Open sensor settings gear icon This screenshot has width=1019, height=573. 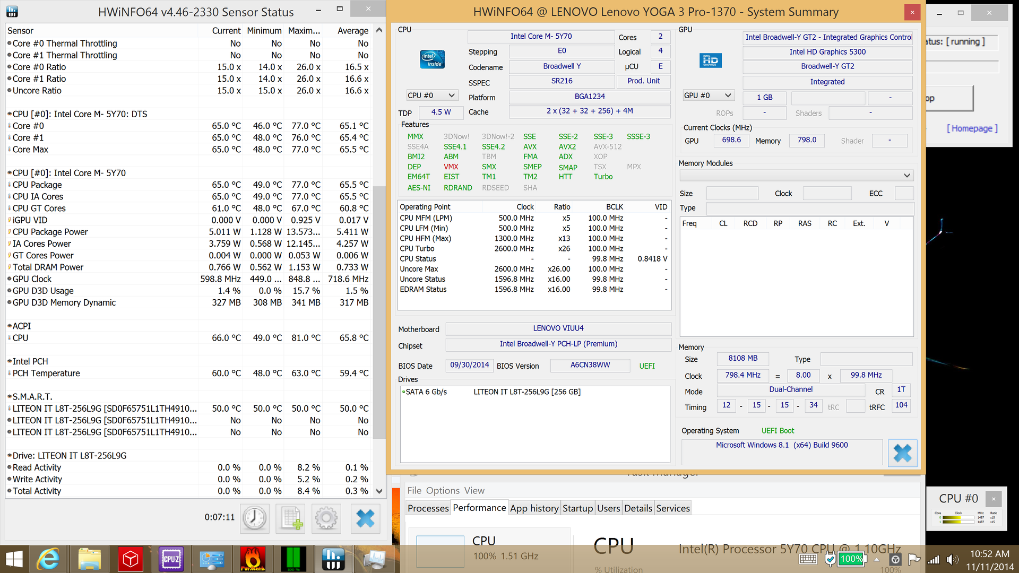[326, 518]
